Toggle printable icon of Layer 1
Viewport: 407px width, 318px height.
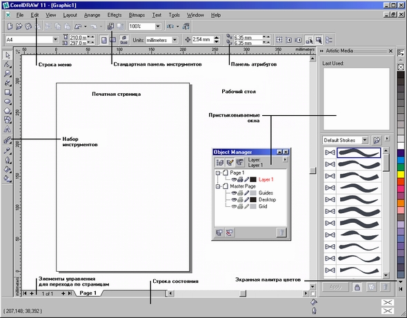pyautogui.click(x=240, y=179)
